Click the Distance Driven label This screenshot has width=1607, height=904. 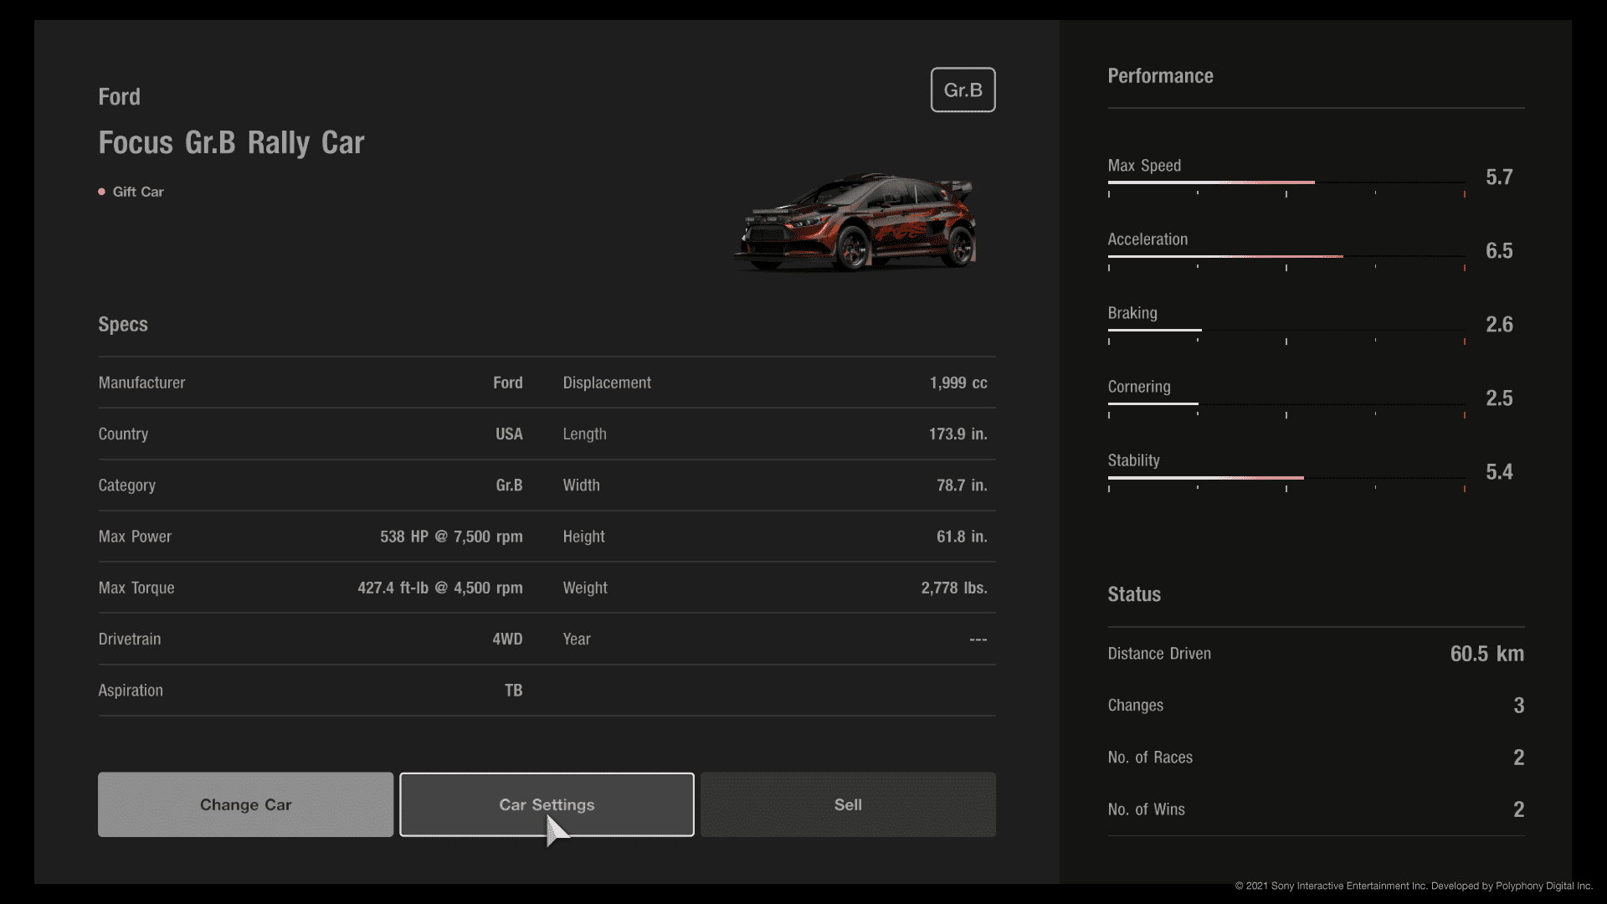click(x=1159, y=654)
